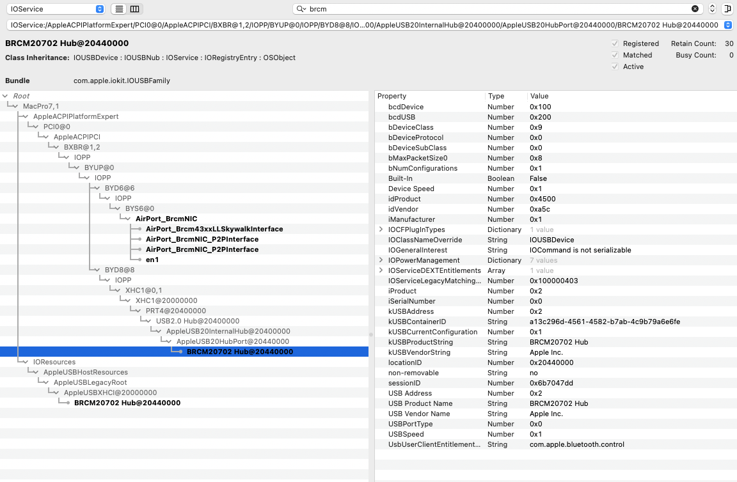Open search options magnifier menu
737x482 pixels.
tap(301, 9)
